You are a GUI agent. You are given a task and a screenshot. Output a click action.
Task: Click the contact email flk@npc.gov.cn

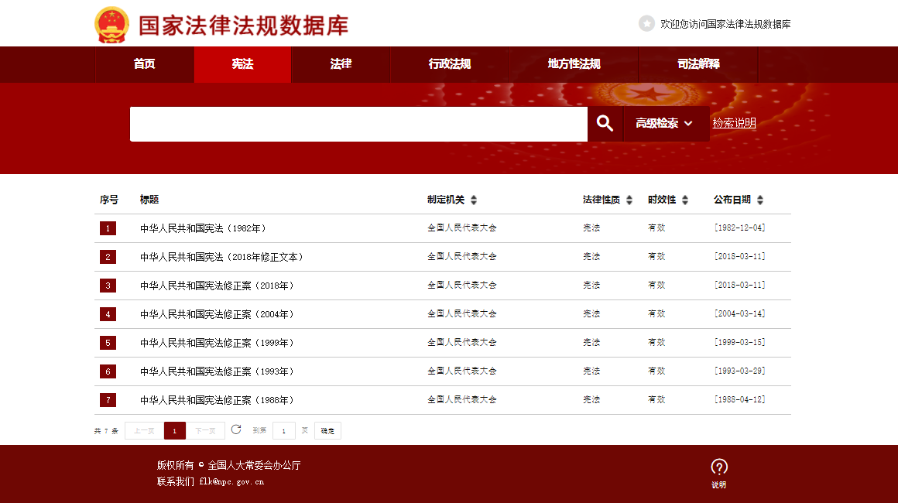[x=231, y=482]
